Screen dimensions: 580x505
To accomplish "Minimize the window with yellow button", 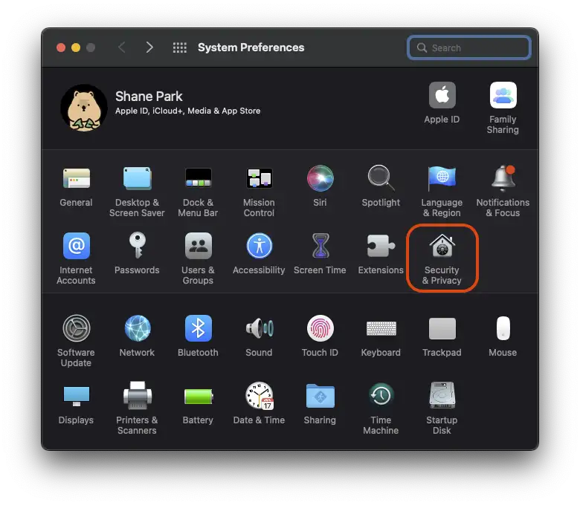I will (76, 48).
